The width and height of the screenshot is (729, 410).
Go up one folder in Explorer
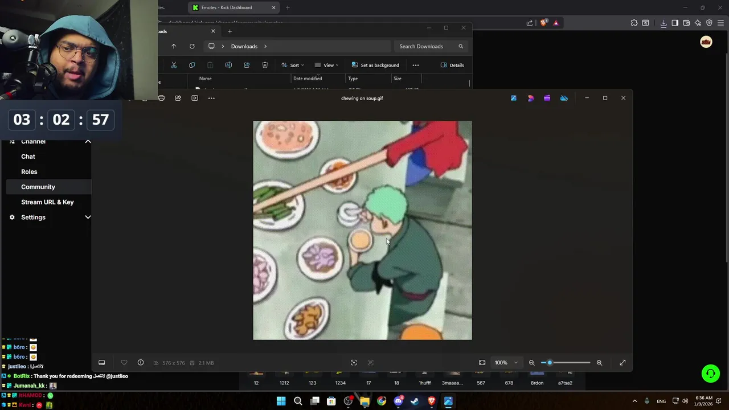pyautogui.click(x=174, y=46)
